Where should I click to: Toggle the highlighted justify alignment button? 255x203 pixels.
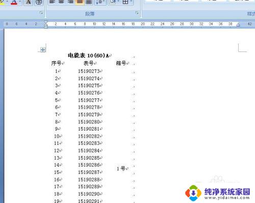pos(80,2)
